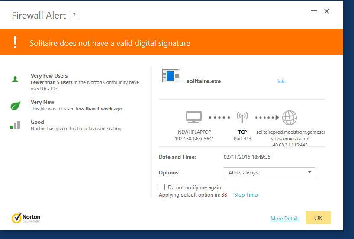Check Do not notify me again
The image size is (354, 239).
(x=162, y=187)
